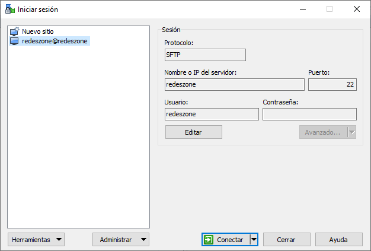Click the Nuevo sitio computer icon
This screenshot has width=371, height=251.
click(14, 31)
